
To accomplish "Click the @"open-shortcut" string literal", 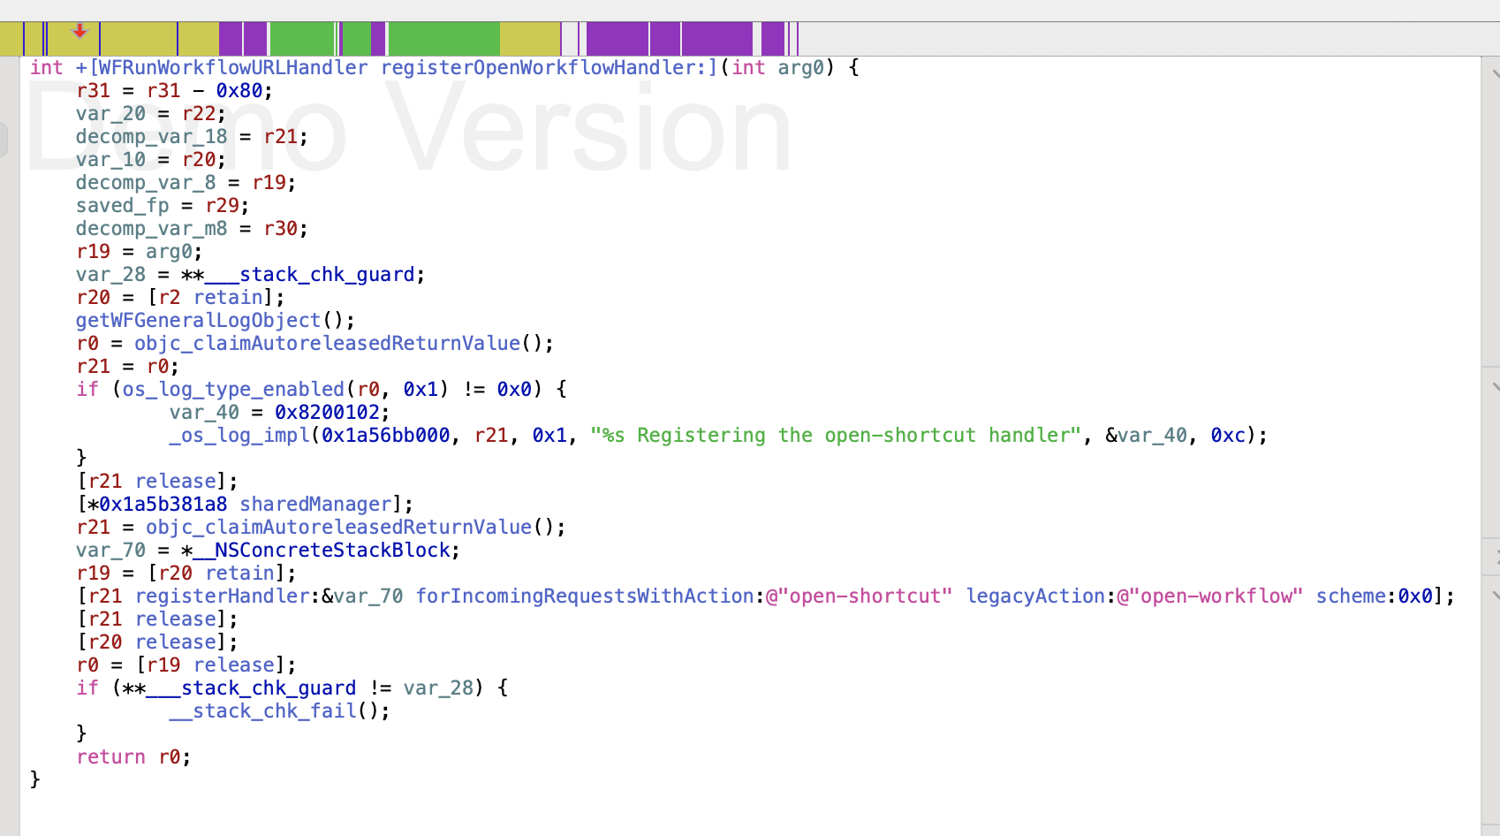I will (x=859, y=597).
